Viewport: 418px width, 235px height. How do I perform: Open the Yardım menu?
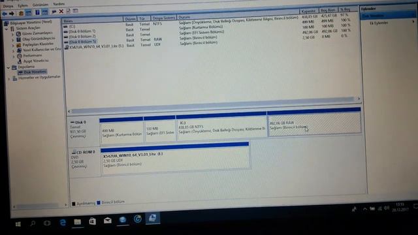click(x=59, y=4)
